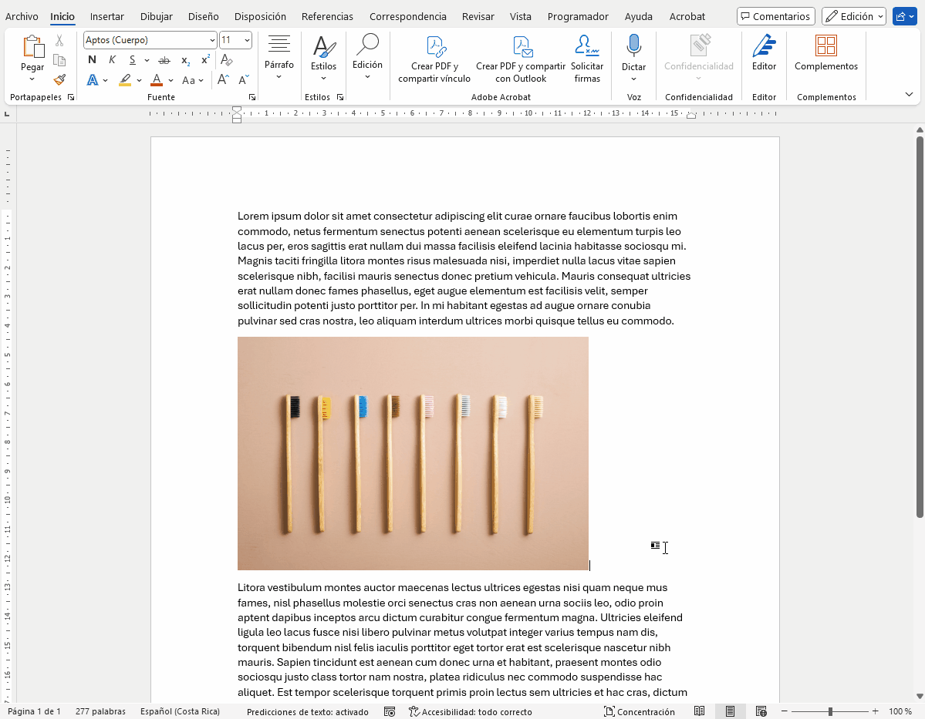Image resolution: width=925 pixels, height=719 pixels.
Task: Clear all formatting from selection
Action: [226, 60]
